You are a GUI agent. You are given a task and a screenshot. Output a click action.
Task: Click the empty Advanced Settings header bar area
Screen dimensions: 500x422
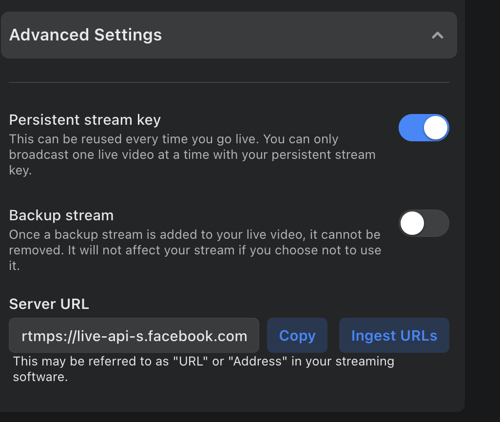point(292,35)
